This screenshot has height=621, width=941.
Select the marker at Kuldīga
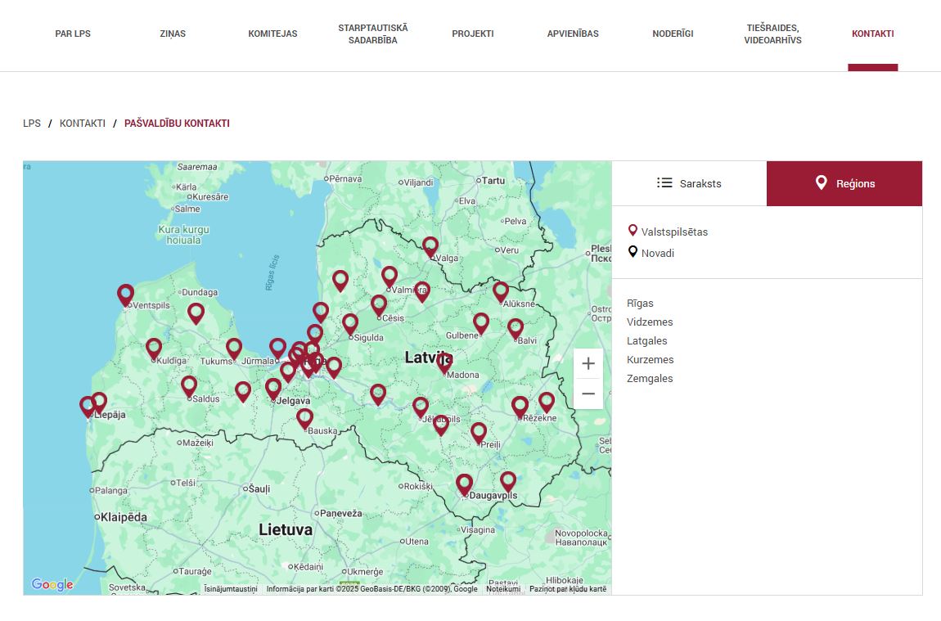pos(154,348)
